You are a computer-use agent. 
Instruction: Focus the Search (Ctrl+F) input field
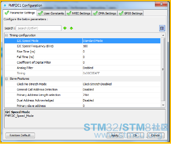point(39,28)
